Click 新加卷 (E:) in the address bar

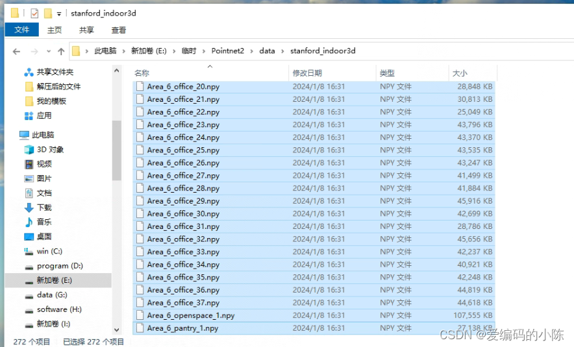pyautogui.click(x=149, y=51)
